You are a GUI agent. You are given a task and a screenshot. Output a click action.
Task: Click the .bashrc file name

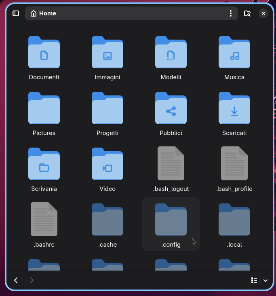click(x=44, y=245)
